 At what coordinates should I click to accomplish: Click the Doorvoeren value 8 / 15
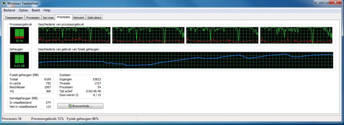(x=97, y=95)
